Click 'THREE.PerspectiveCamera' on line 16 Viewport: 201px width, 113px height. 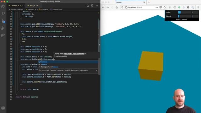(50, 31)
